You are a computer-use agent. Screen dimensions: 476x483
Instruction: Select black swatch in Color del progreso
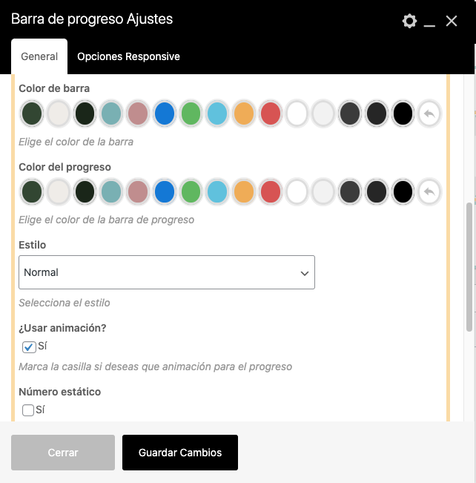point(403,192)
